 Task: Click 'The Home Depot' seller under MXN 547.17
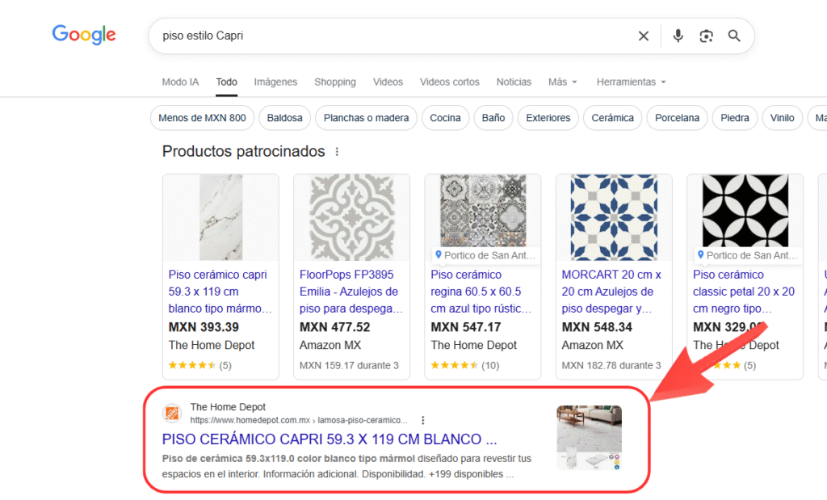[473, 345]
